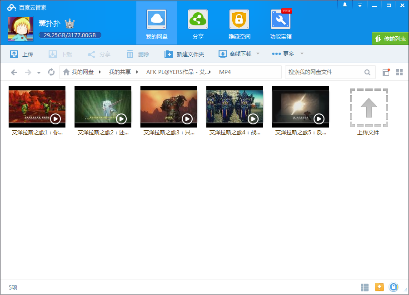Viewport: 409px width, 295px height.
Task: Click the 上传文件 upload placeholder
Action: coord(368,108)
